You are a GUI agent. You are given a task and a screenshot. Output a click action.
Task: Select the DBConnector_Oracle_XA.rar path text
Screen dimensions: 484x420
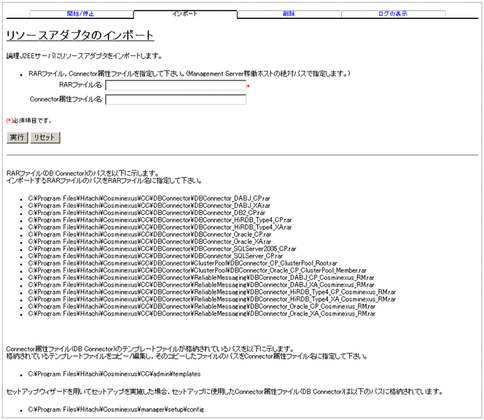click(x=149, y=241)
